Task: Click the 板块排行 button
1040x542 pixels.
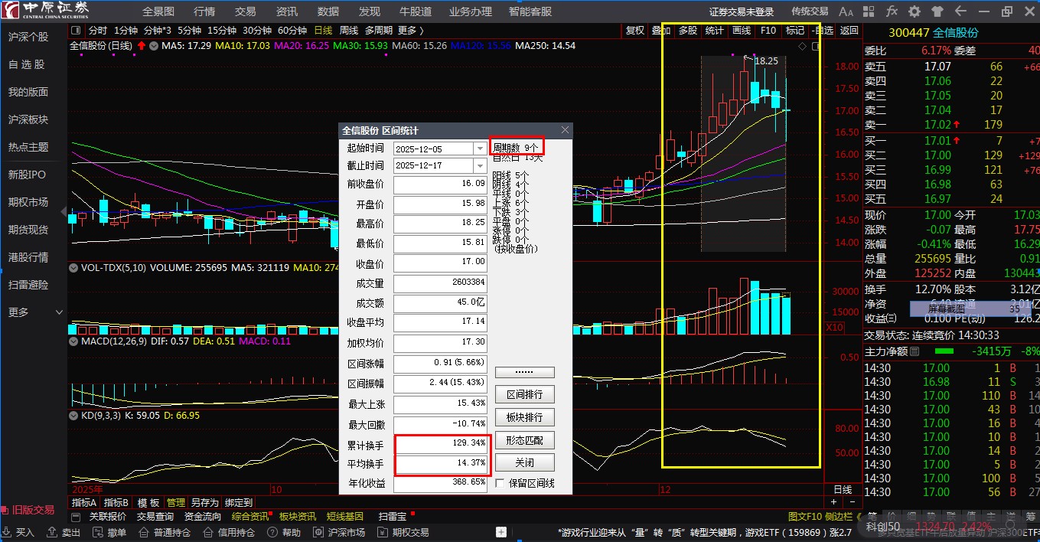Action: pyautogui.click(x=524, y=418)
